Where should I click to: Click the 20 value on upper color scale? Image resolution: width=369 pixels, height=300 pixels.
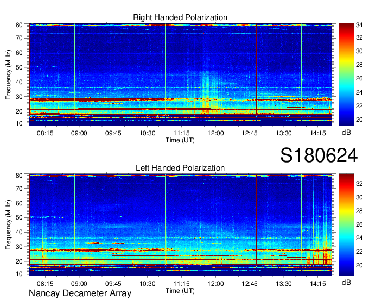tap(359, 120)
